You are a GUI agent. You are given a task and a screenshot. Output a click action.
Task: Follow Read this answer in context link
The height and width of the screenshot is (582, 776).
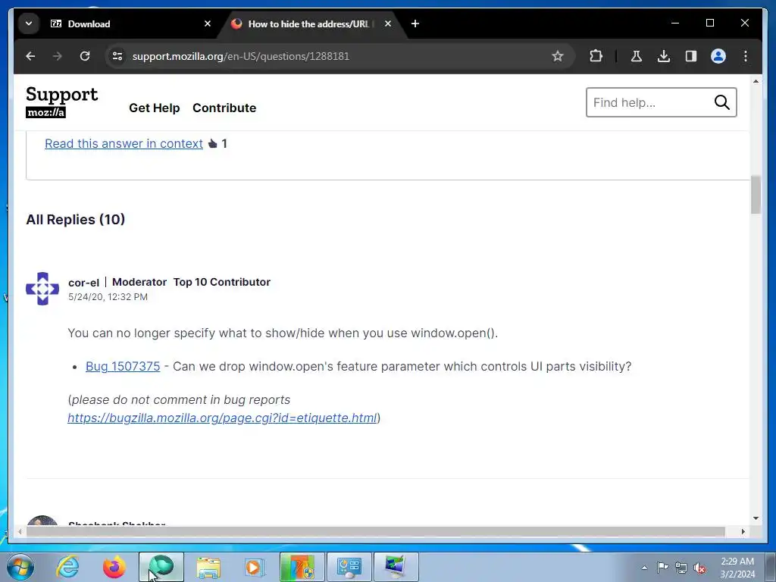tap(124, 143)
